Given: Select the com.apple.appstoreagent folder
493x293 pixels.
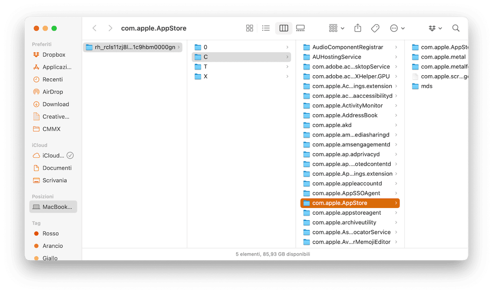Looking at the screenshot, I should [350, 212].
